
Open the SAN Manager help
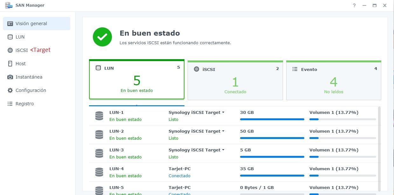(354, 5)
